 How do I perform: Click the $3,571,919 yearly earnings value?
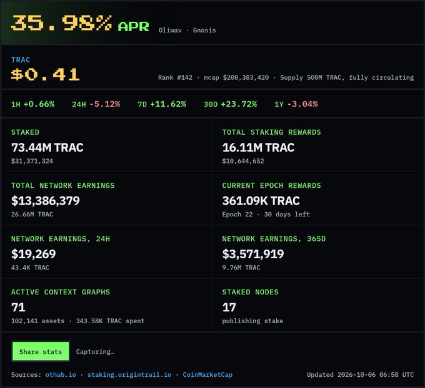(253, 254)
